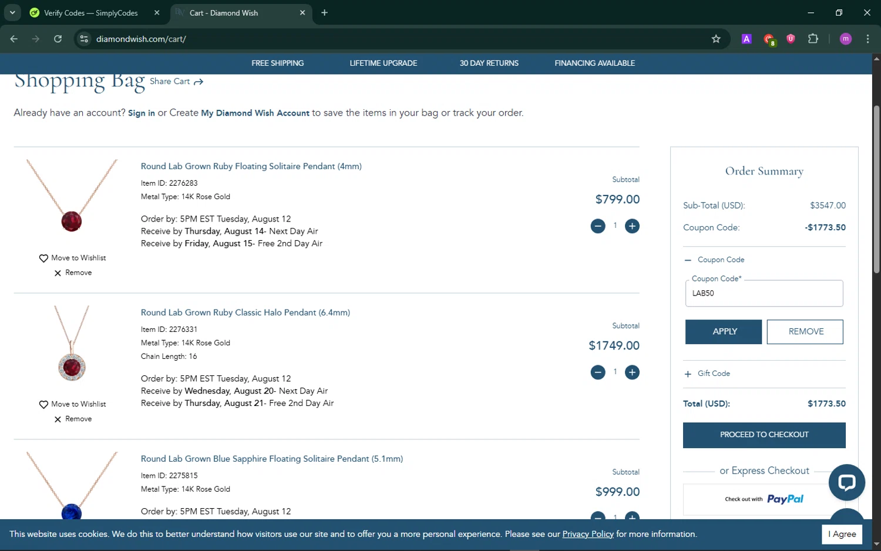View site information icon in address bar

coord(84,39)
